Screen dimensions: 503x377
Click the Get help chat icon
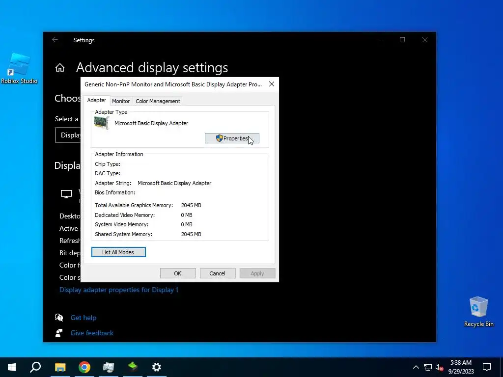pos(59,318)
